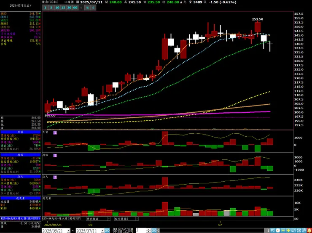Switch chart to 60-minute timeframe
Viewport: 312px width, 233px height.
coord(75,8)
